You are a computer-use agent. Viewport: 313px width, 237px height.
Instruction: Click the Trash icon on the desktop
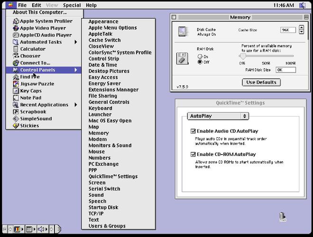point(283,217)
